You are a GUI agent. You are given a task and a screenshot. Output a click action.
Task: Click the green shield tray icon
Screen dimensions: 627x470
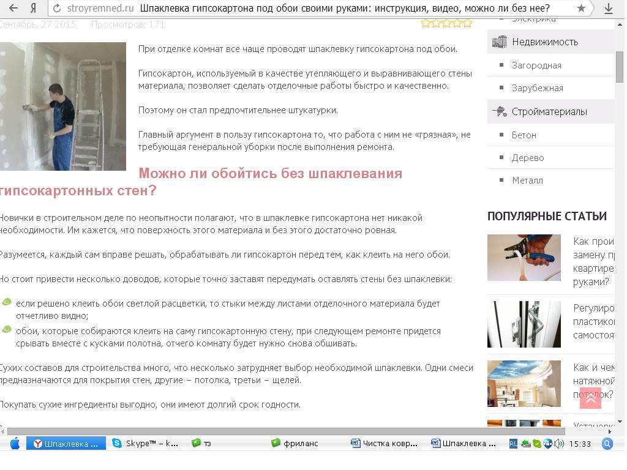[538, 444]
